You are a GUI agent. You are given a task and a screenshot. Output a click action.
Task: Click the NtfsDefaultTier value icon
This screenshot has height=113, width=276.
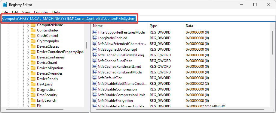tap(95, 78)
